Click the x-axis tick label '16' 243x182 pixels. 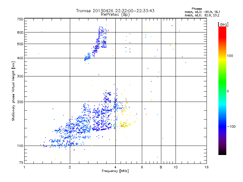click(207, 167)
